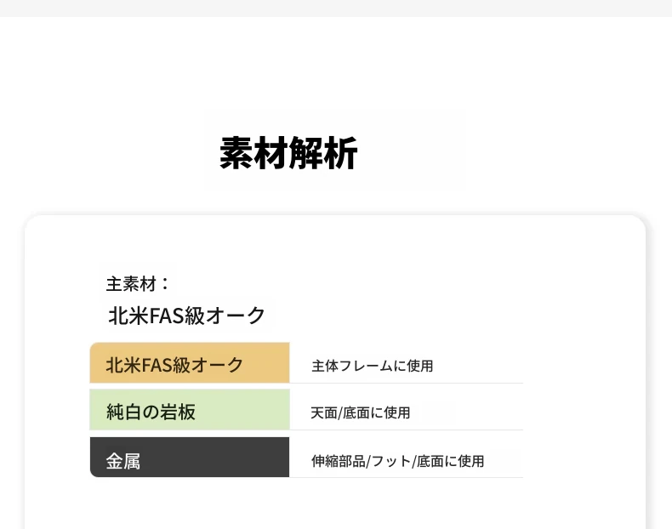Select the 主素材： label
672x529 pixels.
click(138, 284)
